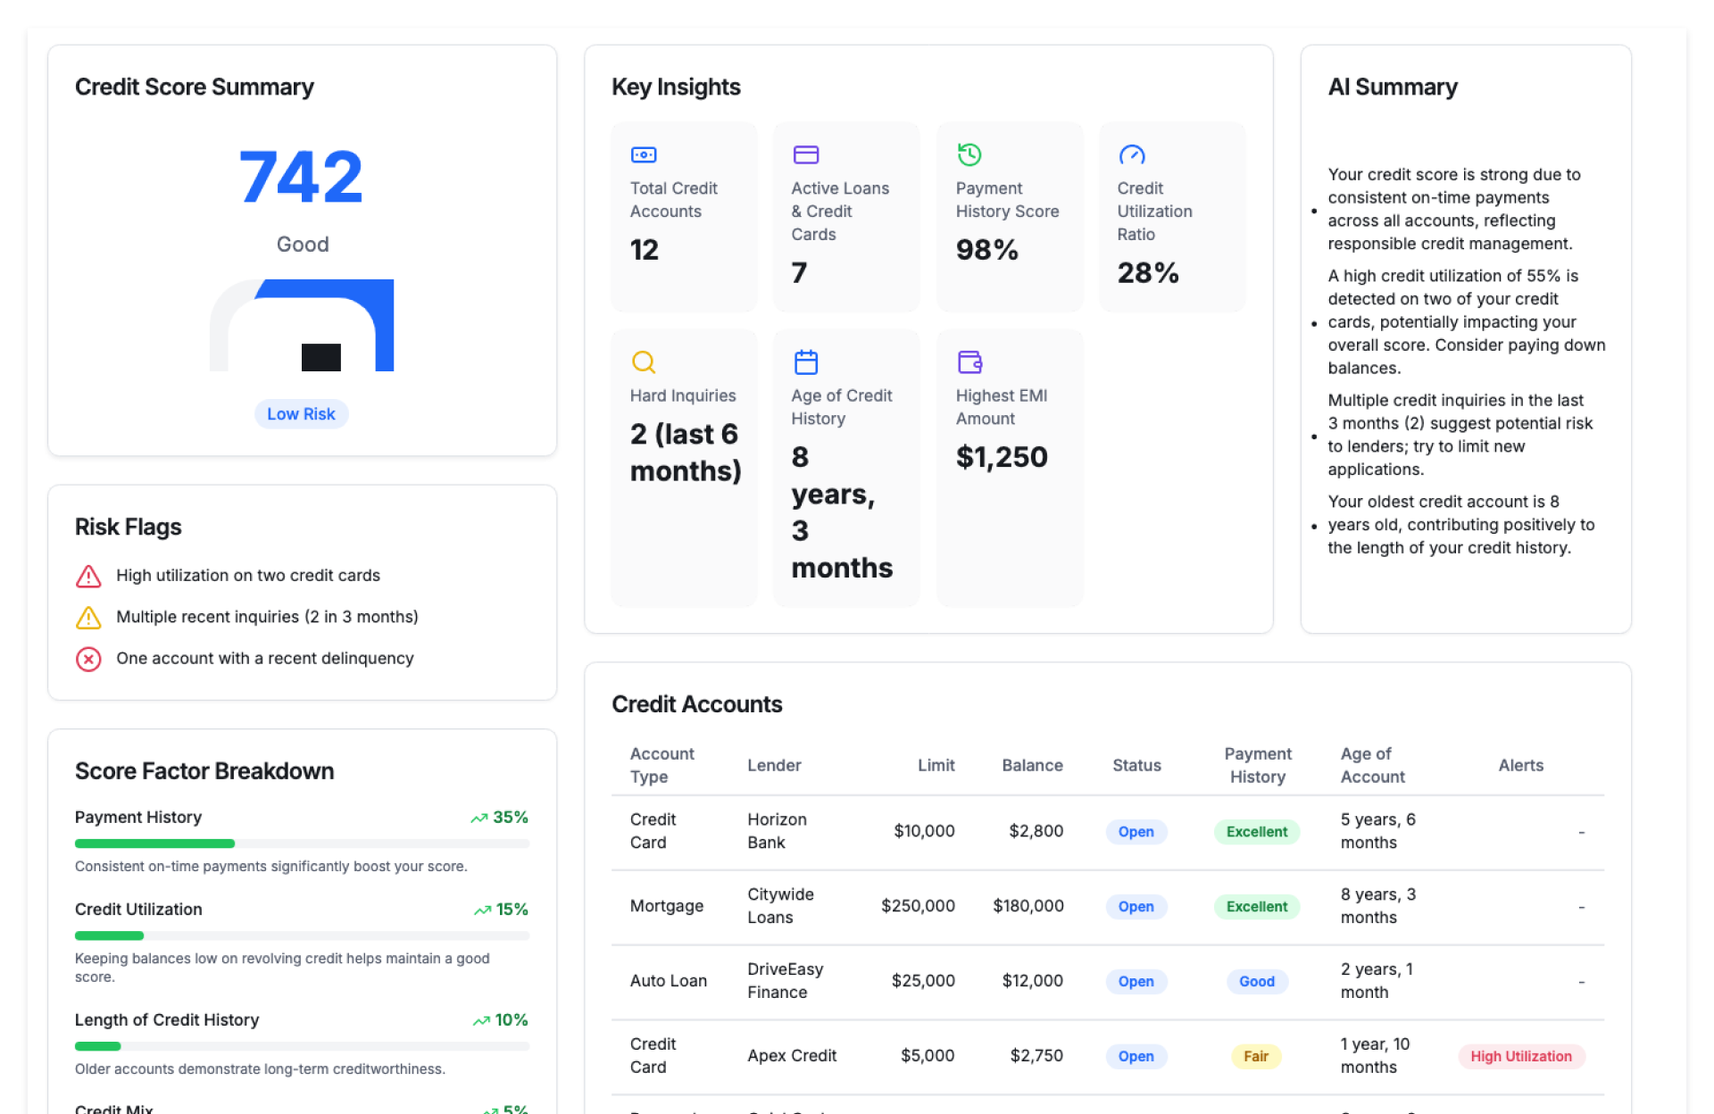Click the Payment History green progress bar
This screenshot has height=1114, width=1714.
tap(154, 844)
